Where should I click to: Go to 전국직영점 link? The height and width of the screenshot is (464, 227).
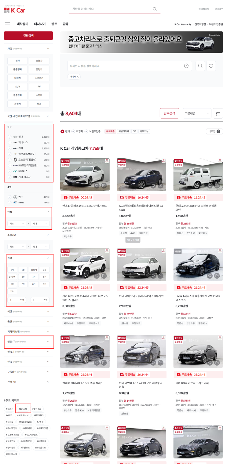point(200,24)
